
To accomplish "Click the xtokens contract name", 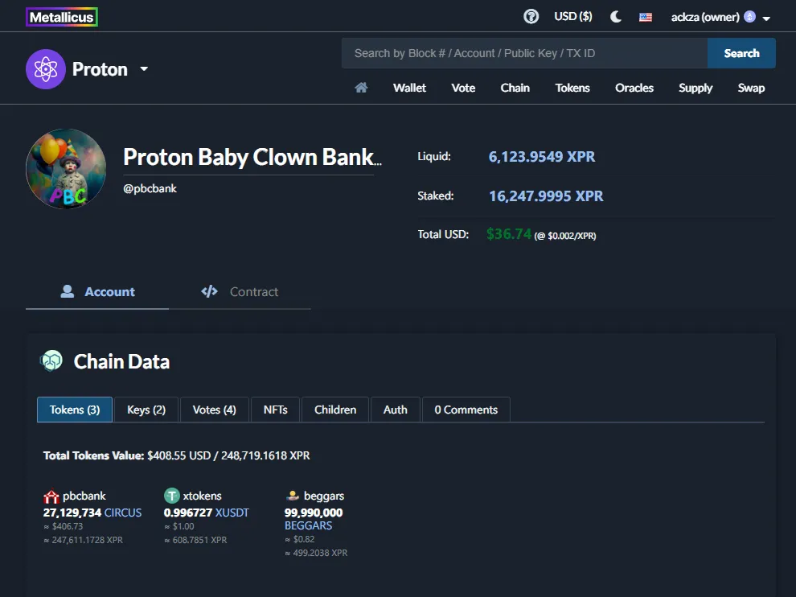I will [x=202, y=496].
